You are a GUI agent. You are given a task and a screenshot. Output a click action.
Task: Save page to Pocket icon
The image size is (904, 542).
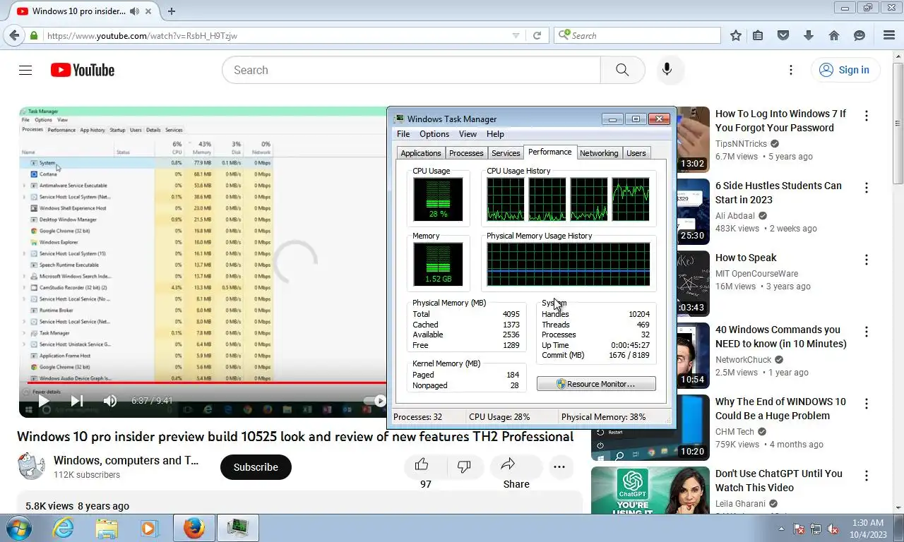pos(783,35)
